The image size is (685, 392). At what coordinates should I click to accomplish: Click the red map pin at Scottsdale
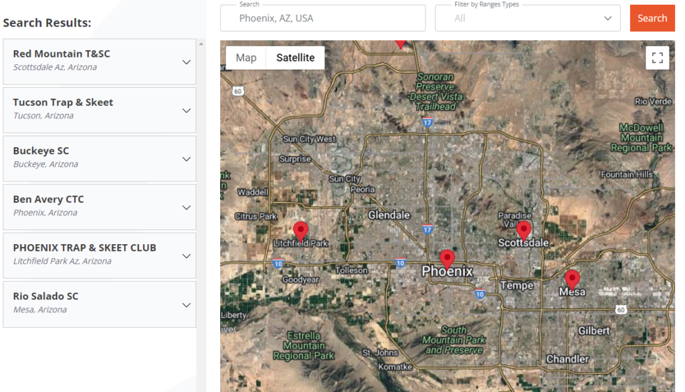point(523,231)
